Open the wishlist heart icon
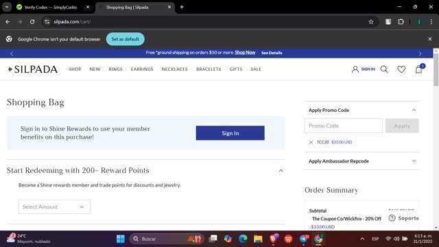The height and width of the screenshot is (247, 439). click(x=401, y=69)
